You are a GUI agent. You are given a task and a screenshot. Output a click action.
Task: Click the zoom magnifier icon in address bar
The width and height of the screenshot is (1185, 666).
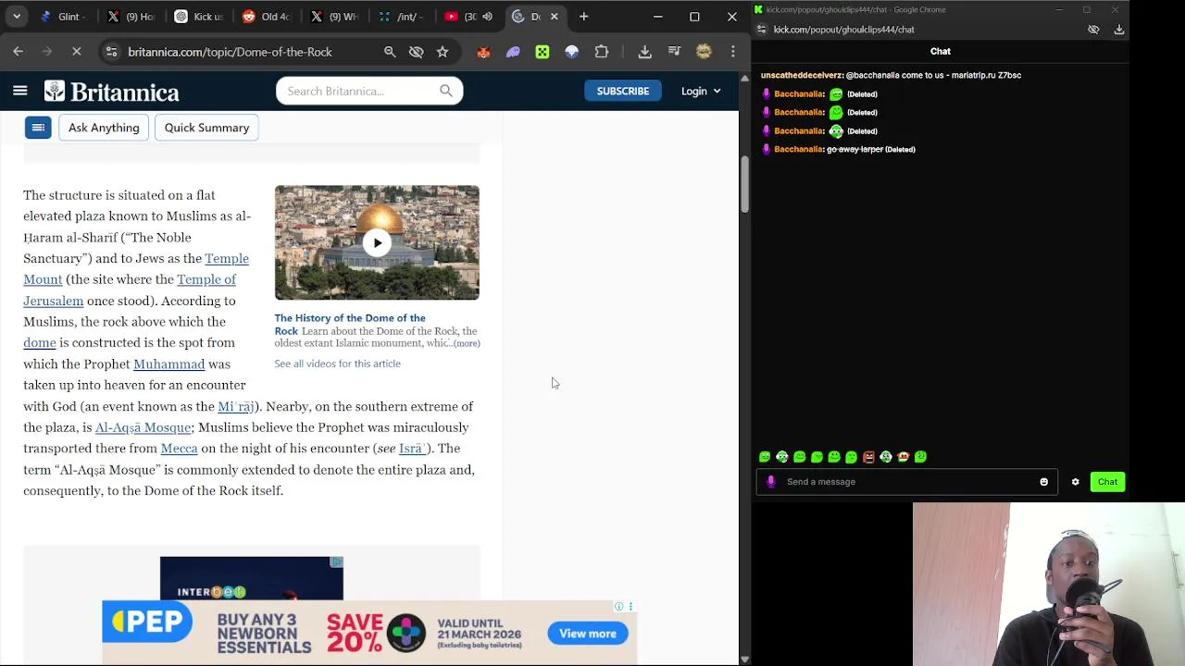click(x=390, y=52)
